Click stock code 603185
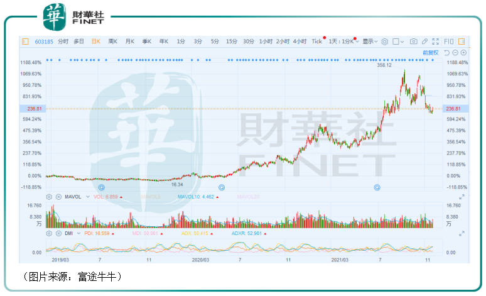 coord(44,41)
